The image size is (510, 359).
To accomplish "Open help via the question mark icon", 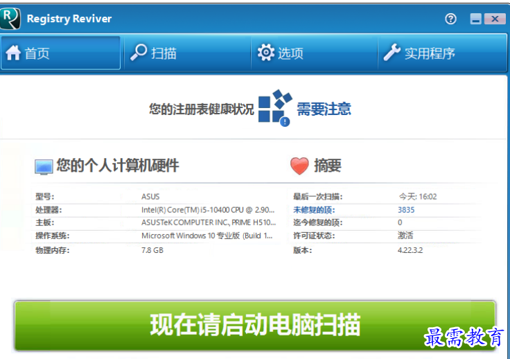I will [x=450, y=19].
